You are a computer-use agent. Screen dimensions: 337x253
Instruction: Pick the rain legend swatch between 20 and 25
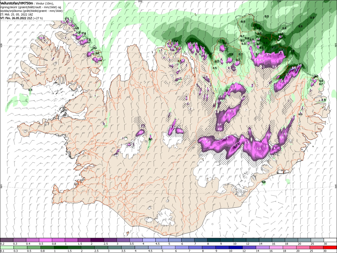303,247
